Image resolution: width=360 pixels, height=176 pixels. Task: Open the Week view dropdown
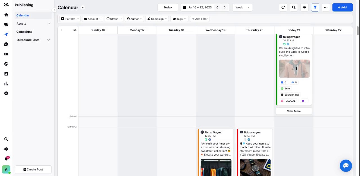pos(242,7)
